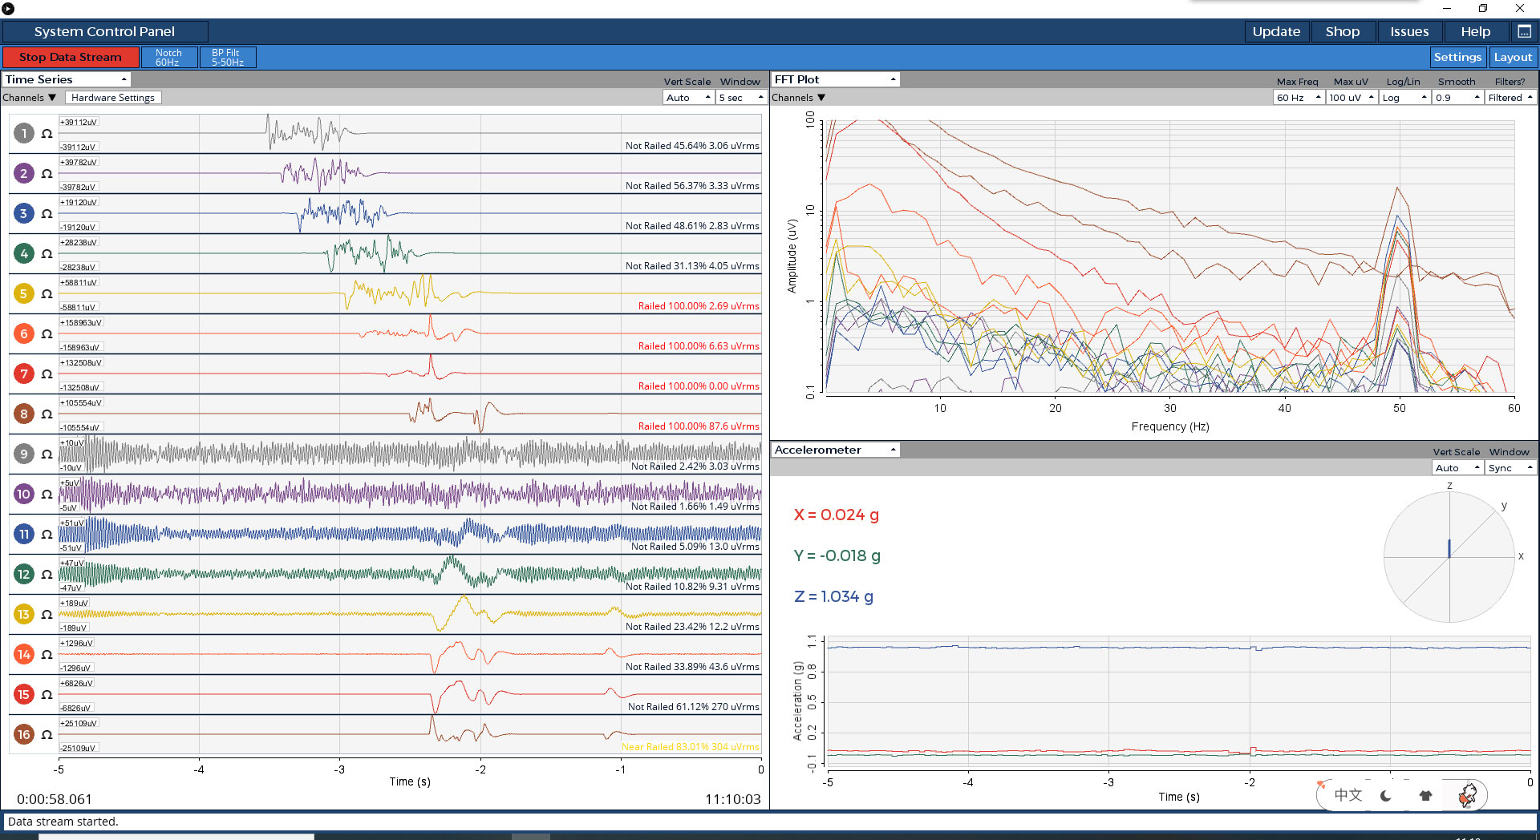This screenshot has height=840, width=1540.
Task: Open the Issues menu item
Action: click(1408, 31)
